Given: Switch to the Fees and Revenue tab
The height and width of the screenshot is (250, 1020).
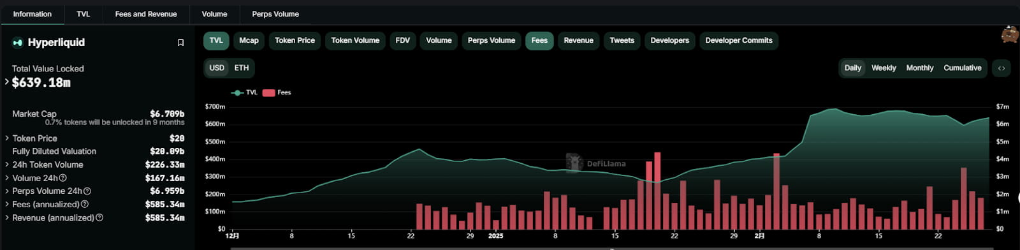Looking at the screenshot, I should 146,14.
